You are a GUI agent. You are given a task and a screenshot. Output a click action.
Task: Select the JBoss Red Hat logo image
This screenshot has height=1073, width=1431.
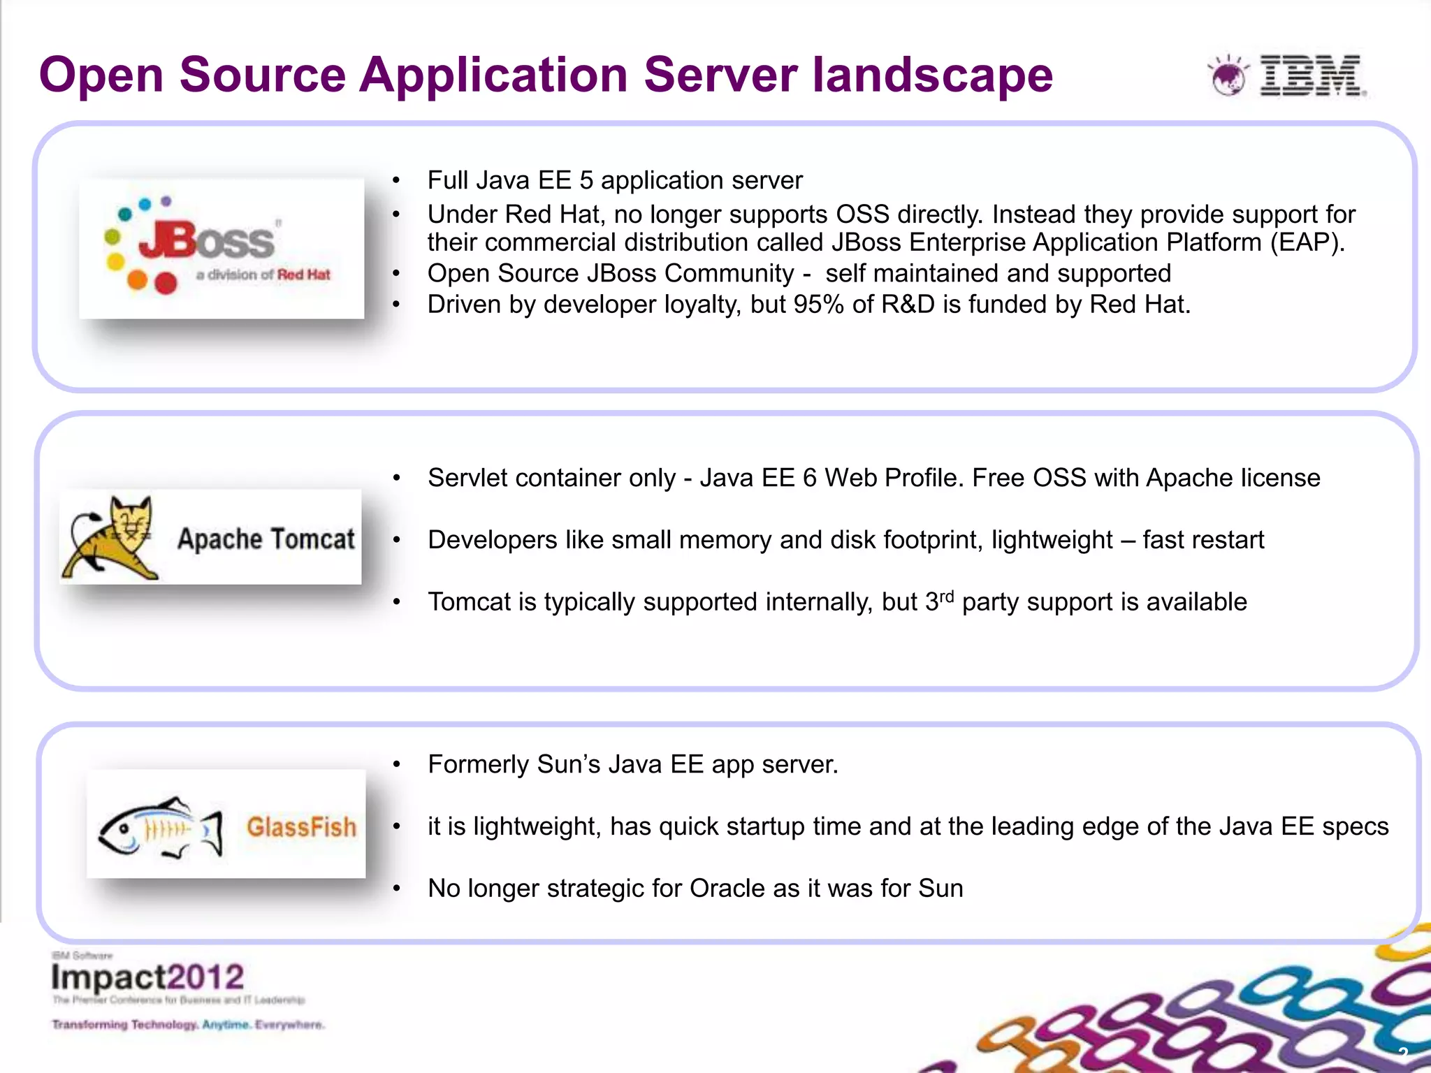(221, 248)
